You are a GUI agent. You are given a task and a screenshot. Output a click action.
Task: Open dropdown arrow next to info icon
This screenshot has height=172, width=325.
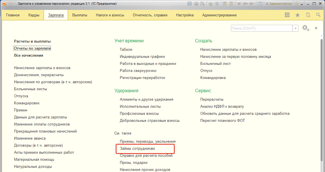[302, 4]
